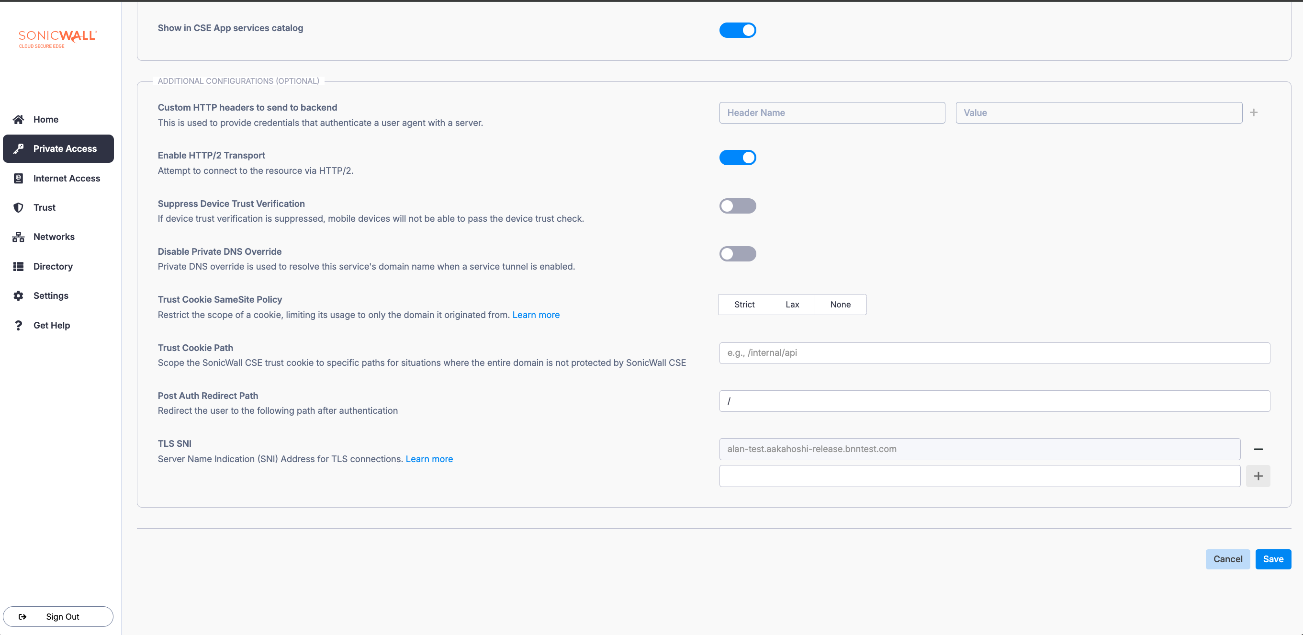This screenshot has width=1303, height=635.
Task: Select the Strict SameSite policy option
Action: click(744, 305)
